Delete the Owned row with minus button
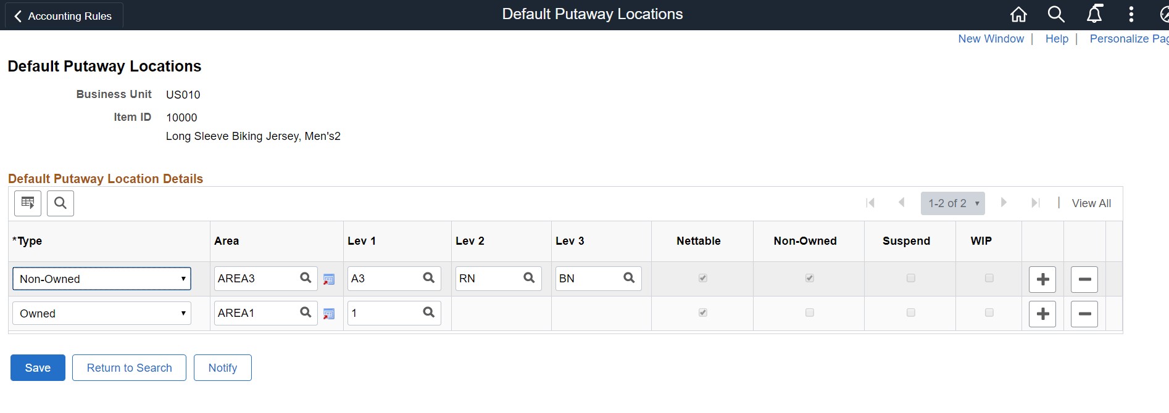 [1084, 314]
